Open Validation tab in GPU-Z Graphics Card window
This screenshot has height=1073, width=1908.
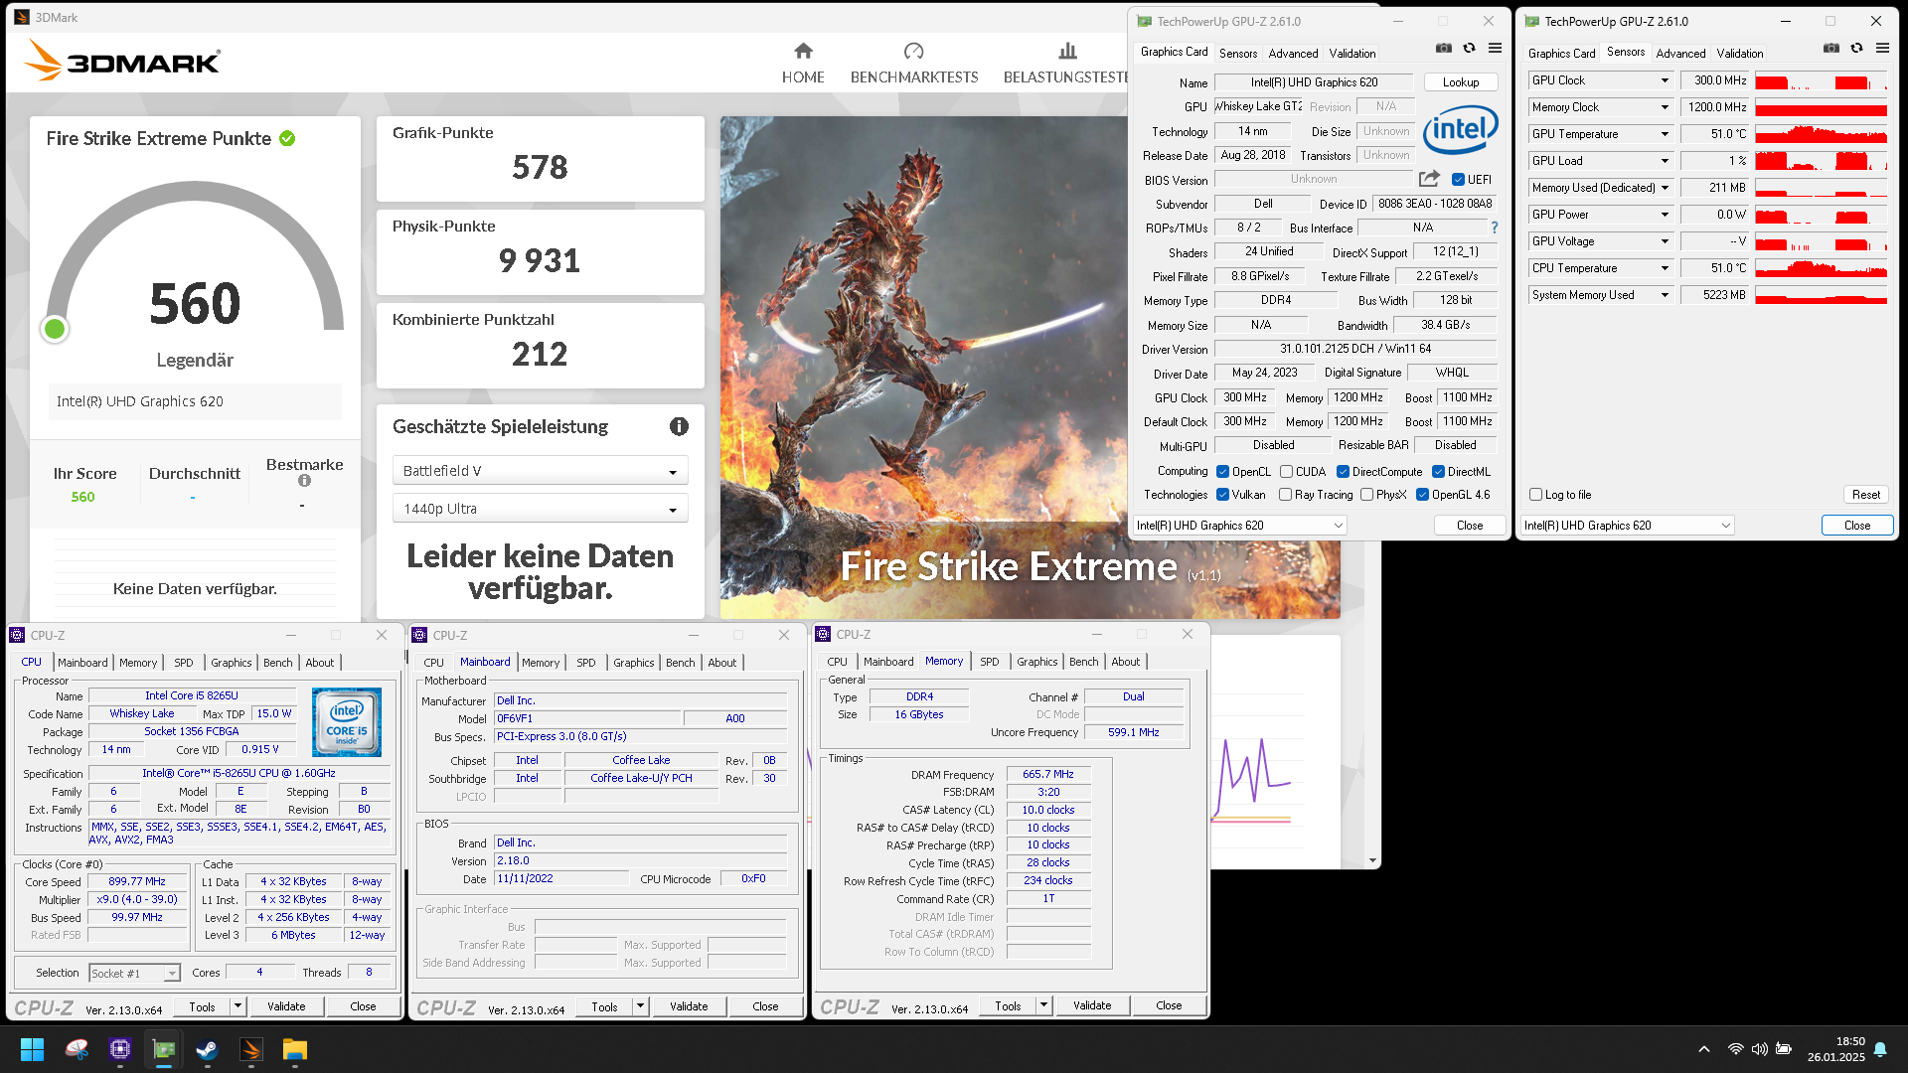pyautogui.click(x=1352, y=54)
